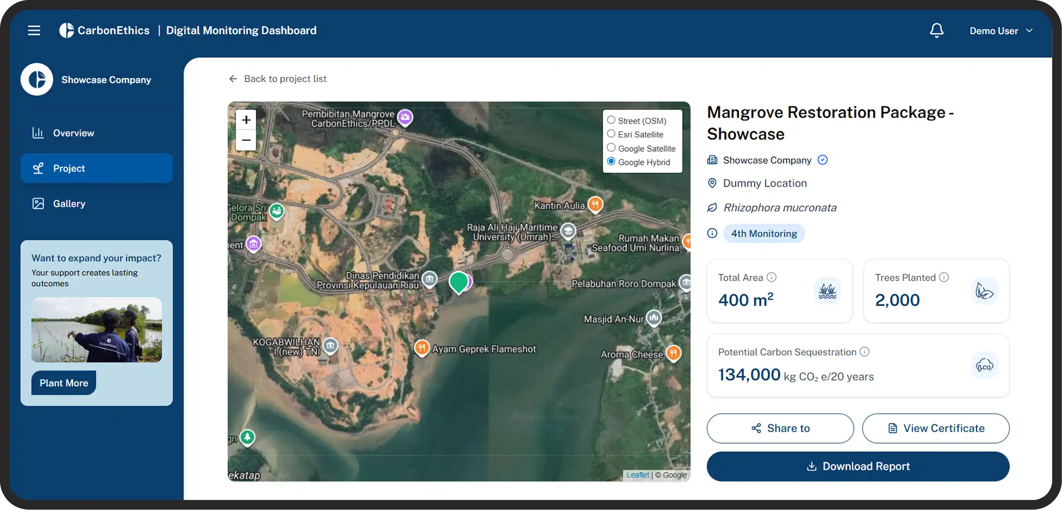Click View Certificate button

936,428
